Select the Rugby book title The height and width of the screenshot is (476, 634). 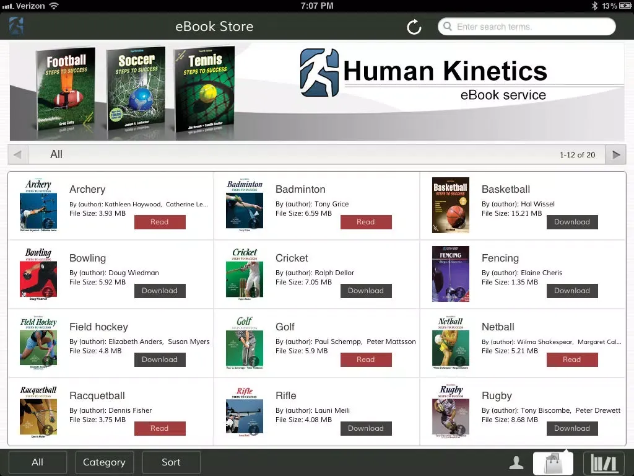pos(497,396)
